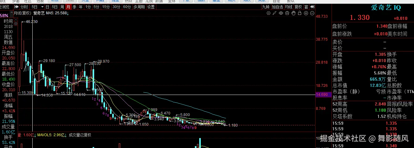Collapse the chart header up arrow

point(12,13)
